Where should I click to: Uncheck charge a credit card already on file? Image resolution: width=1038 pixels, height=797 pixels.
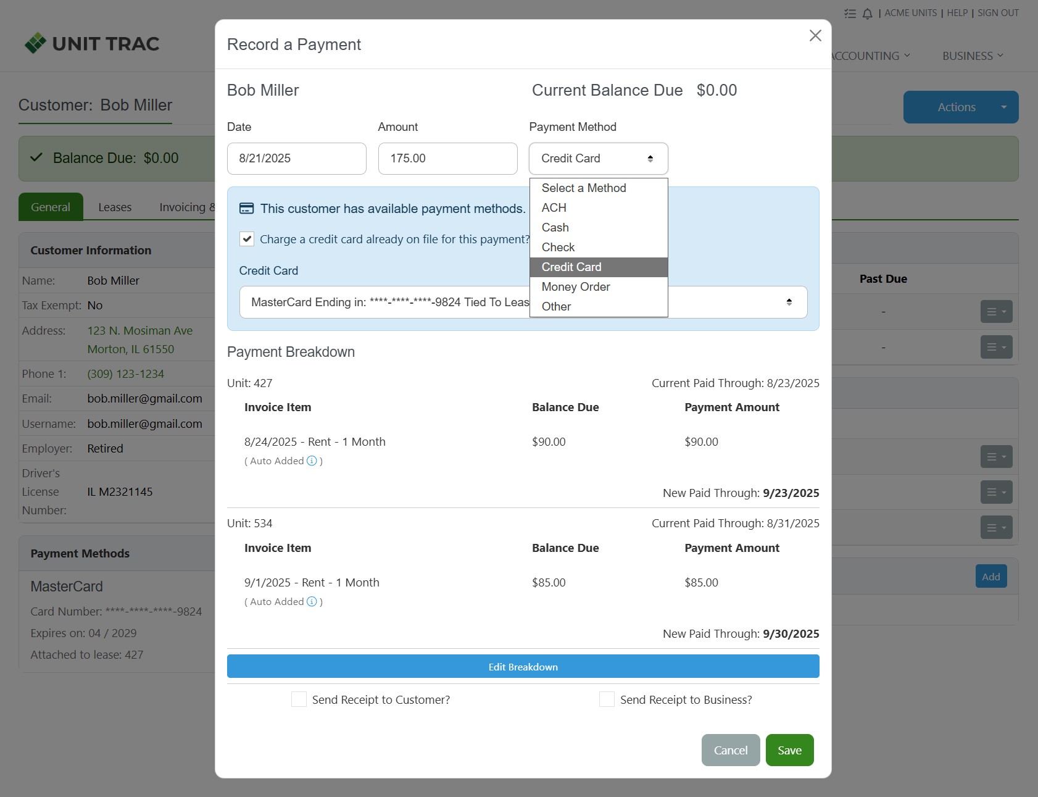coord(246,239)
